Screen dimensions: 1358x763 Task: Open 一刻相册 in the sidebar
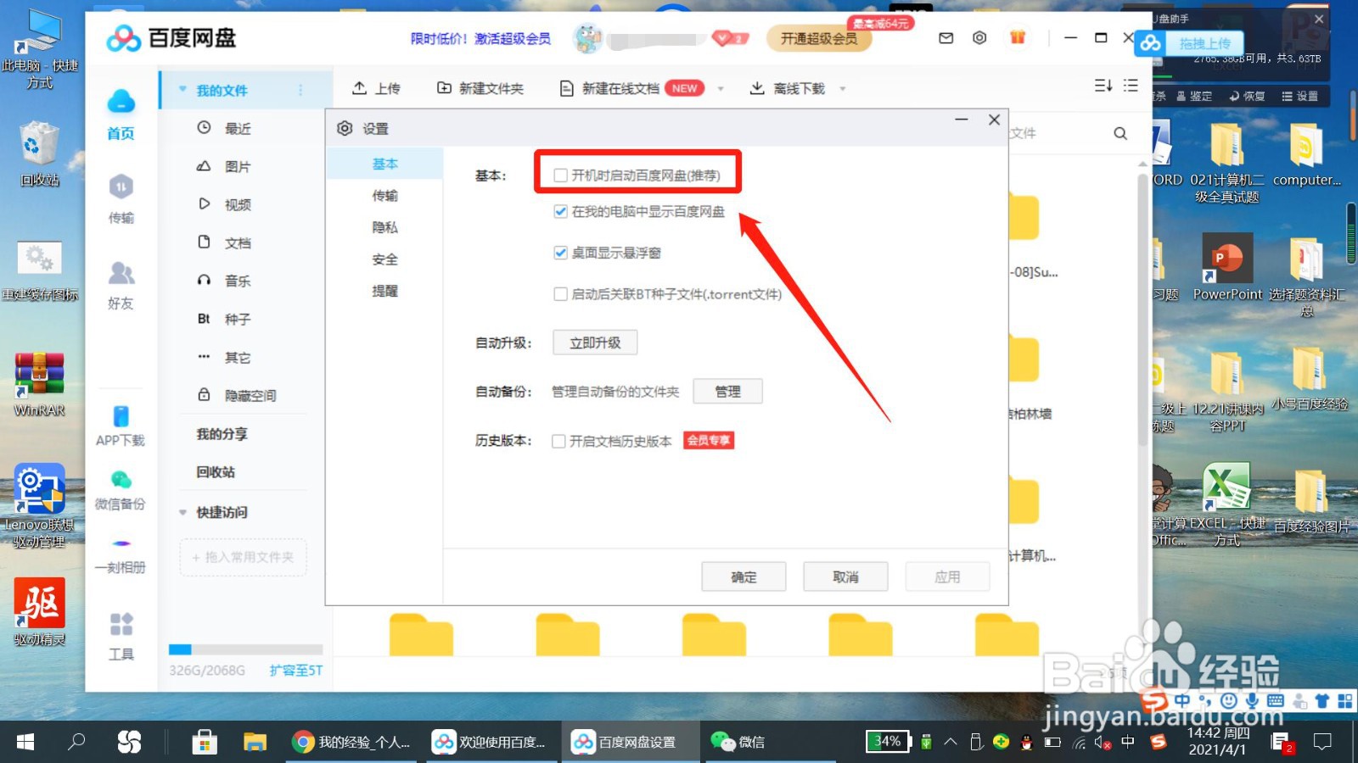point(121,554)
